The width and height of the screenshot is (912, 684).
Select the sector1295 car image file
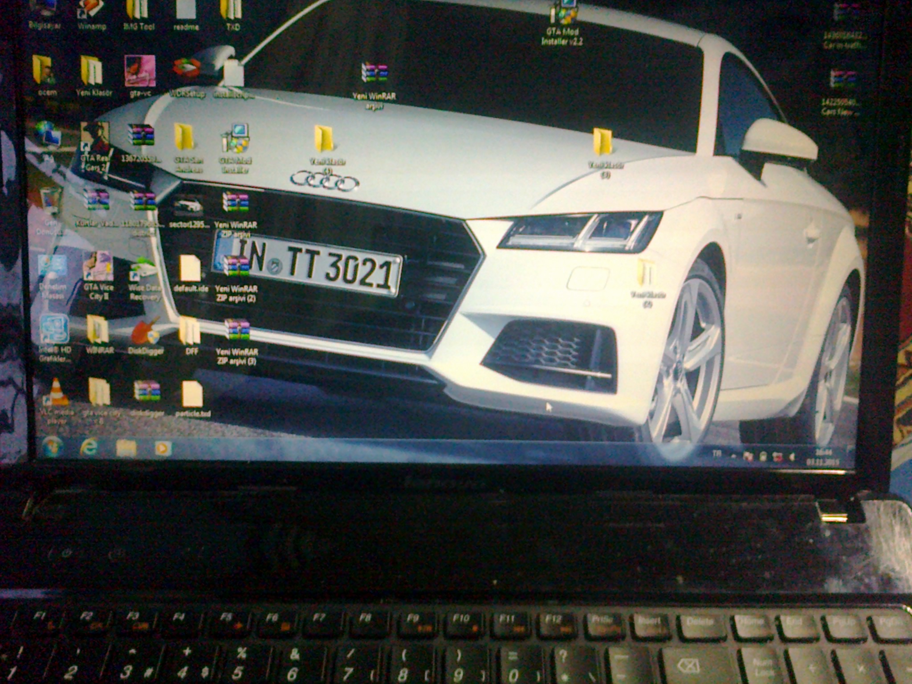tap(189, 211)
